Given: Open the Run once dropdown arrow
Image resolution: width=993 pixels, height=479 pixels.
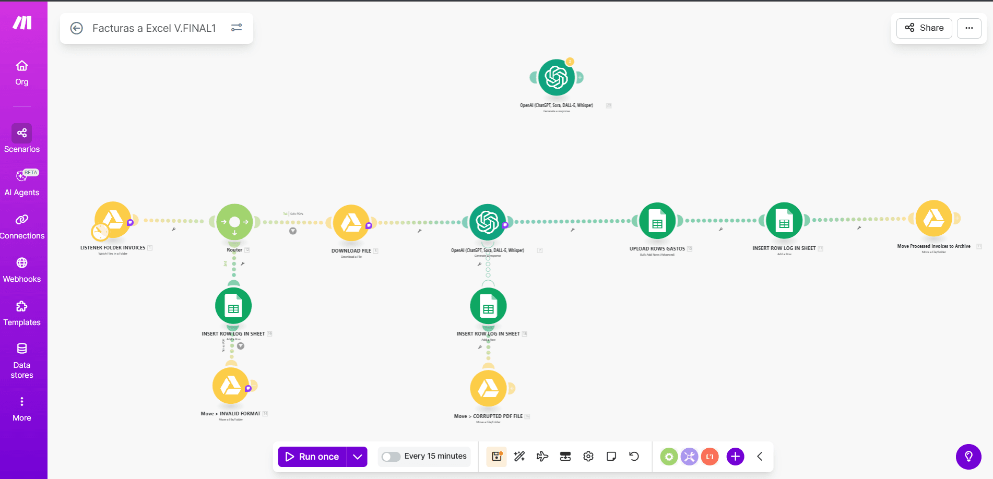Looking at the screenshot, I should (357, 457).
